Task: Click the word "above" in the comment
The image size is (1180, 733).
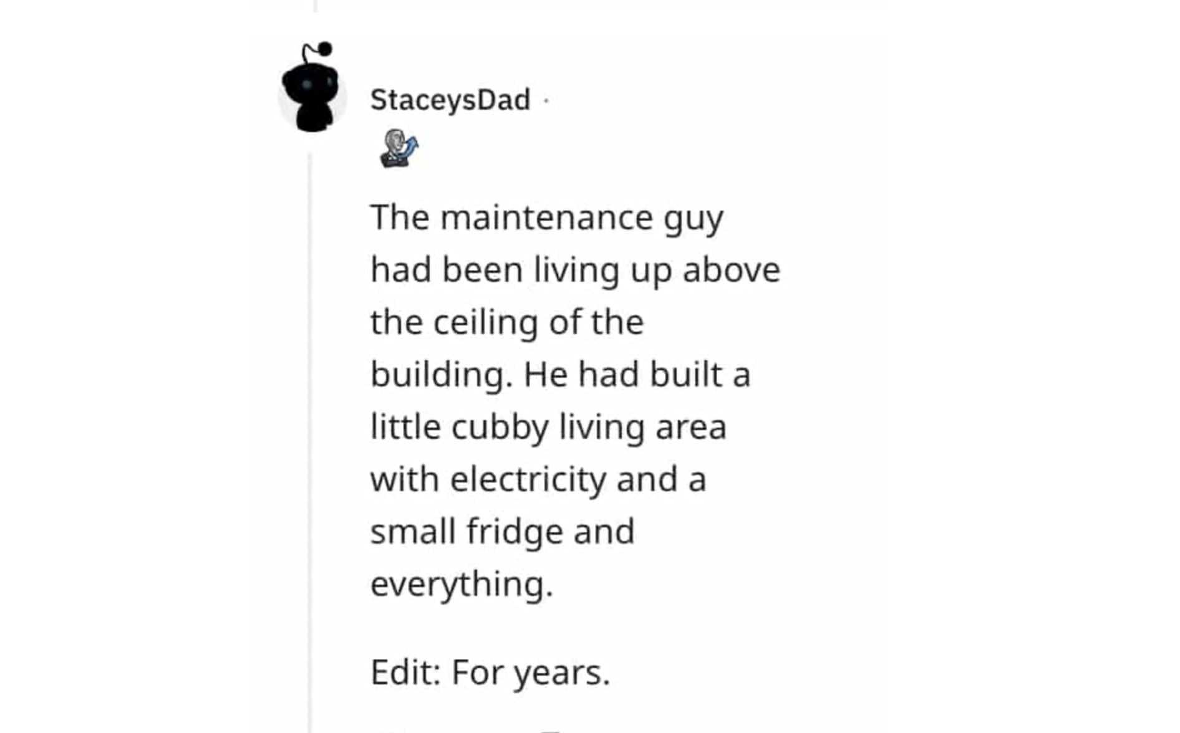Action: coord(731,270)
